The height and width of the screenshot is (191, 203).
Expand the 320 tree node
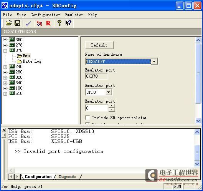point(5,78)
